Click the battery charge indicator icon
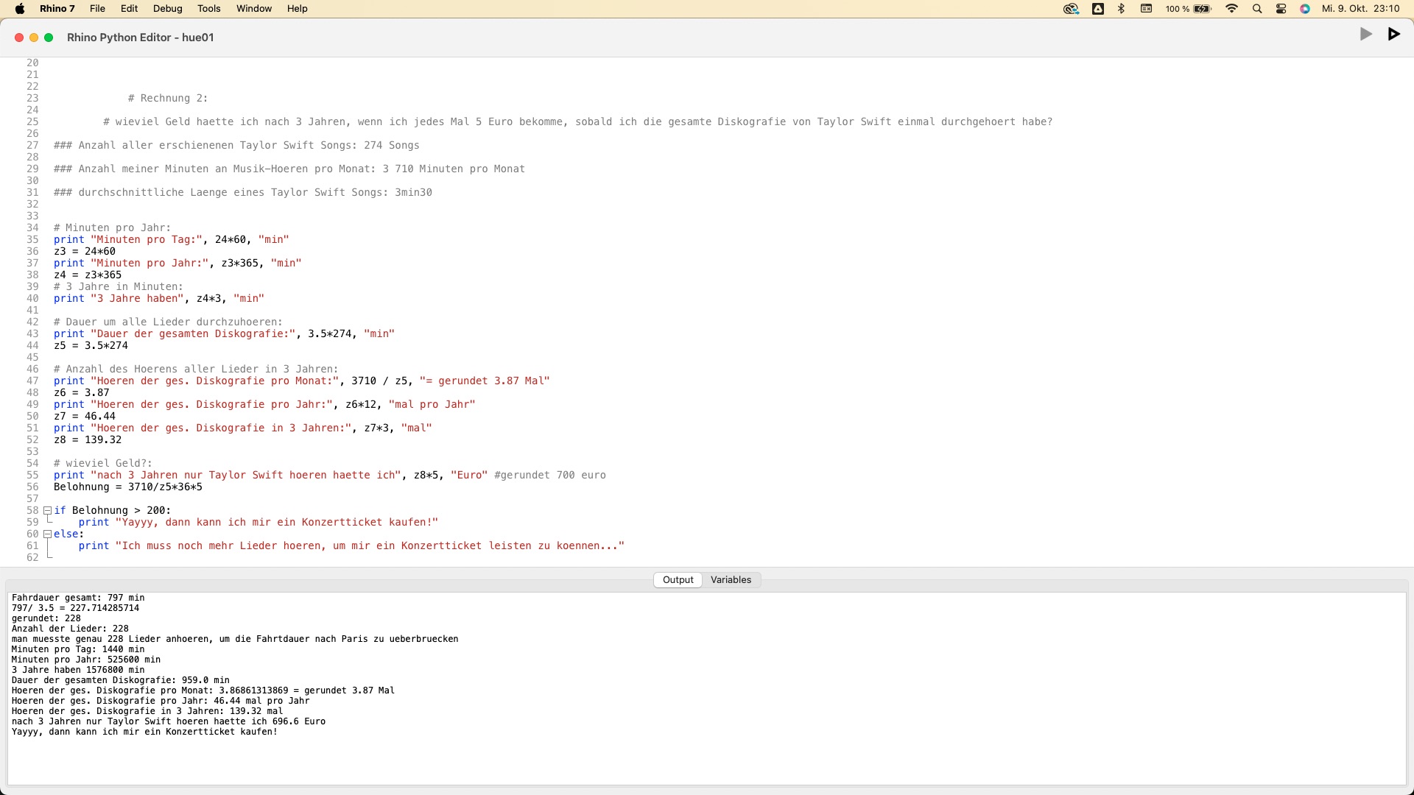 coord(1202,9)
